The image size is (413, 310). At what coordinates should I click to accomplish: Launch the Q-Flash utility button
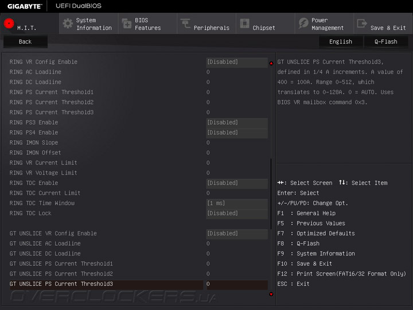click(385, 41)
